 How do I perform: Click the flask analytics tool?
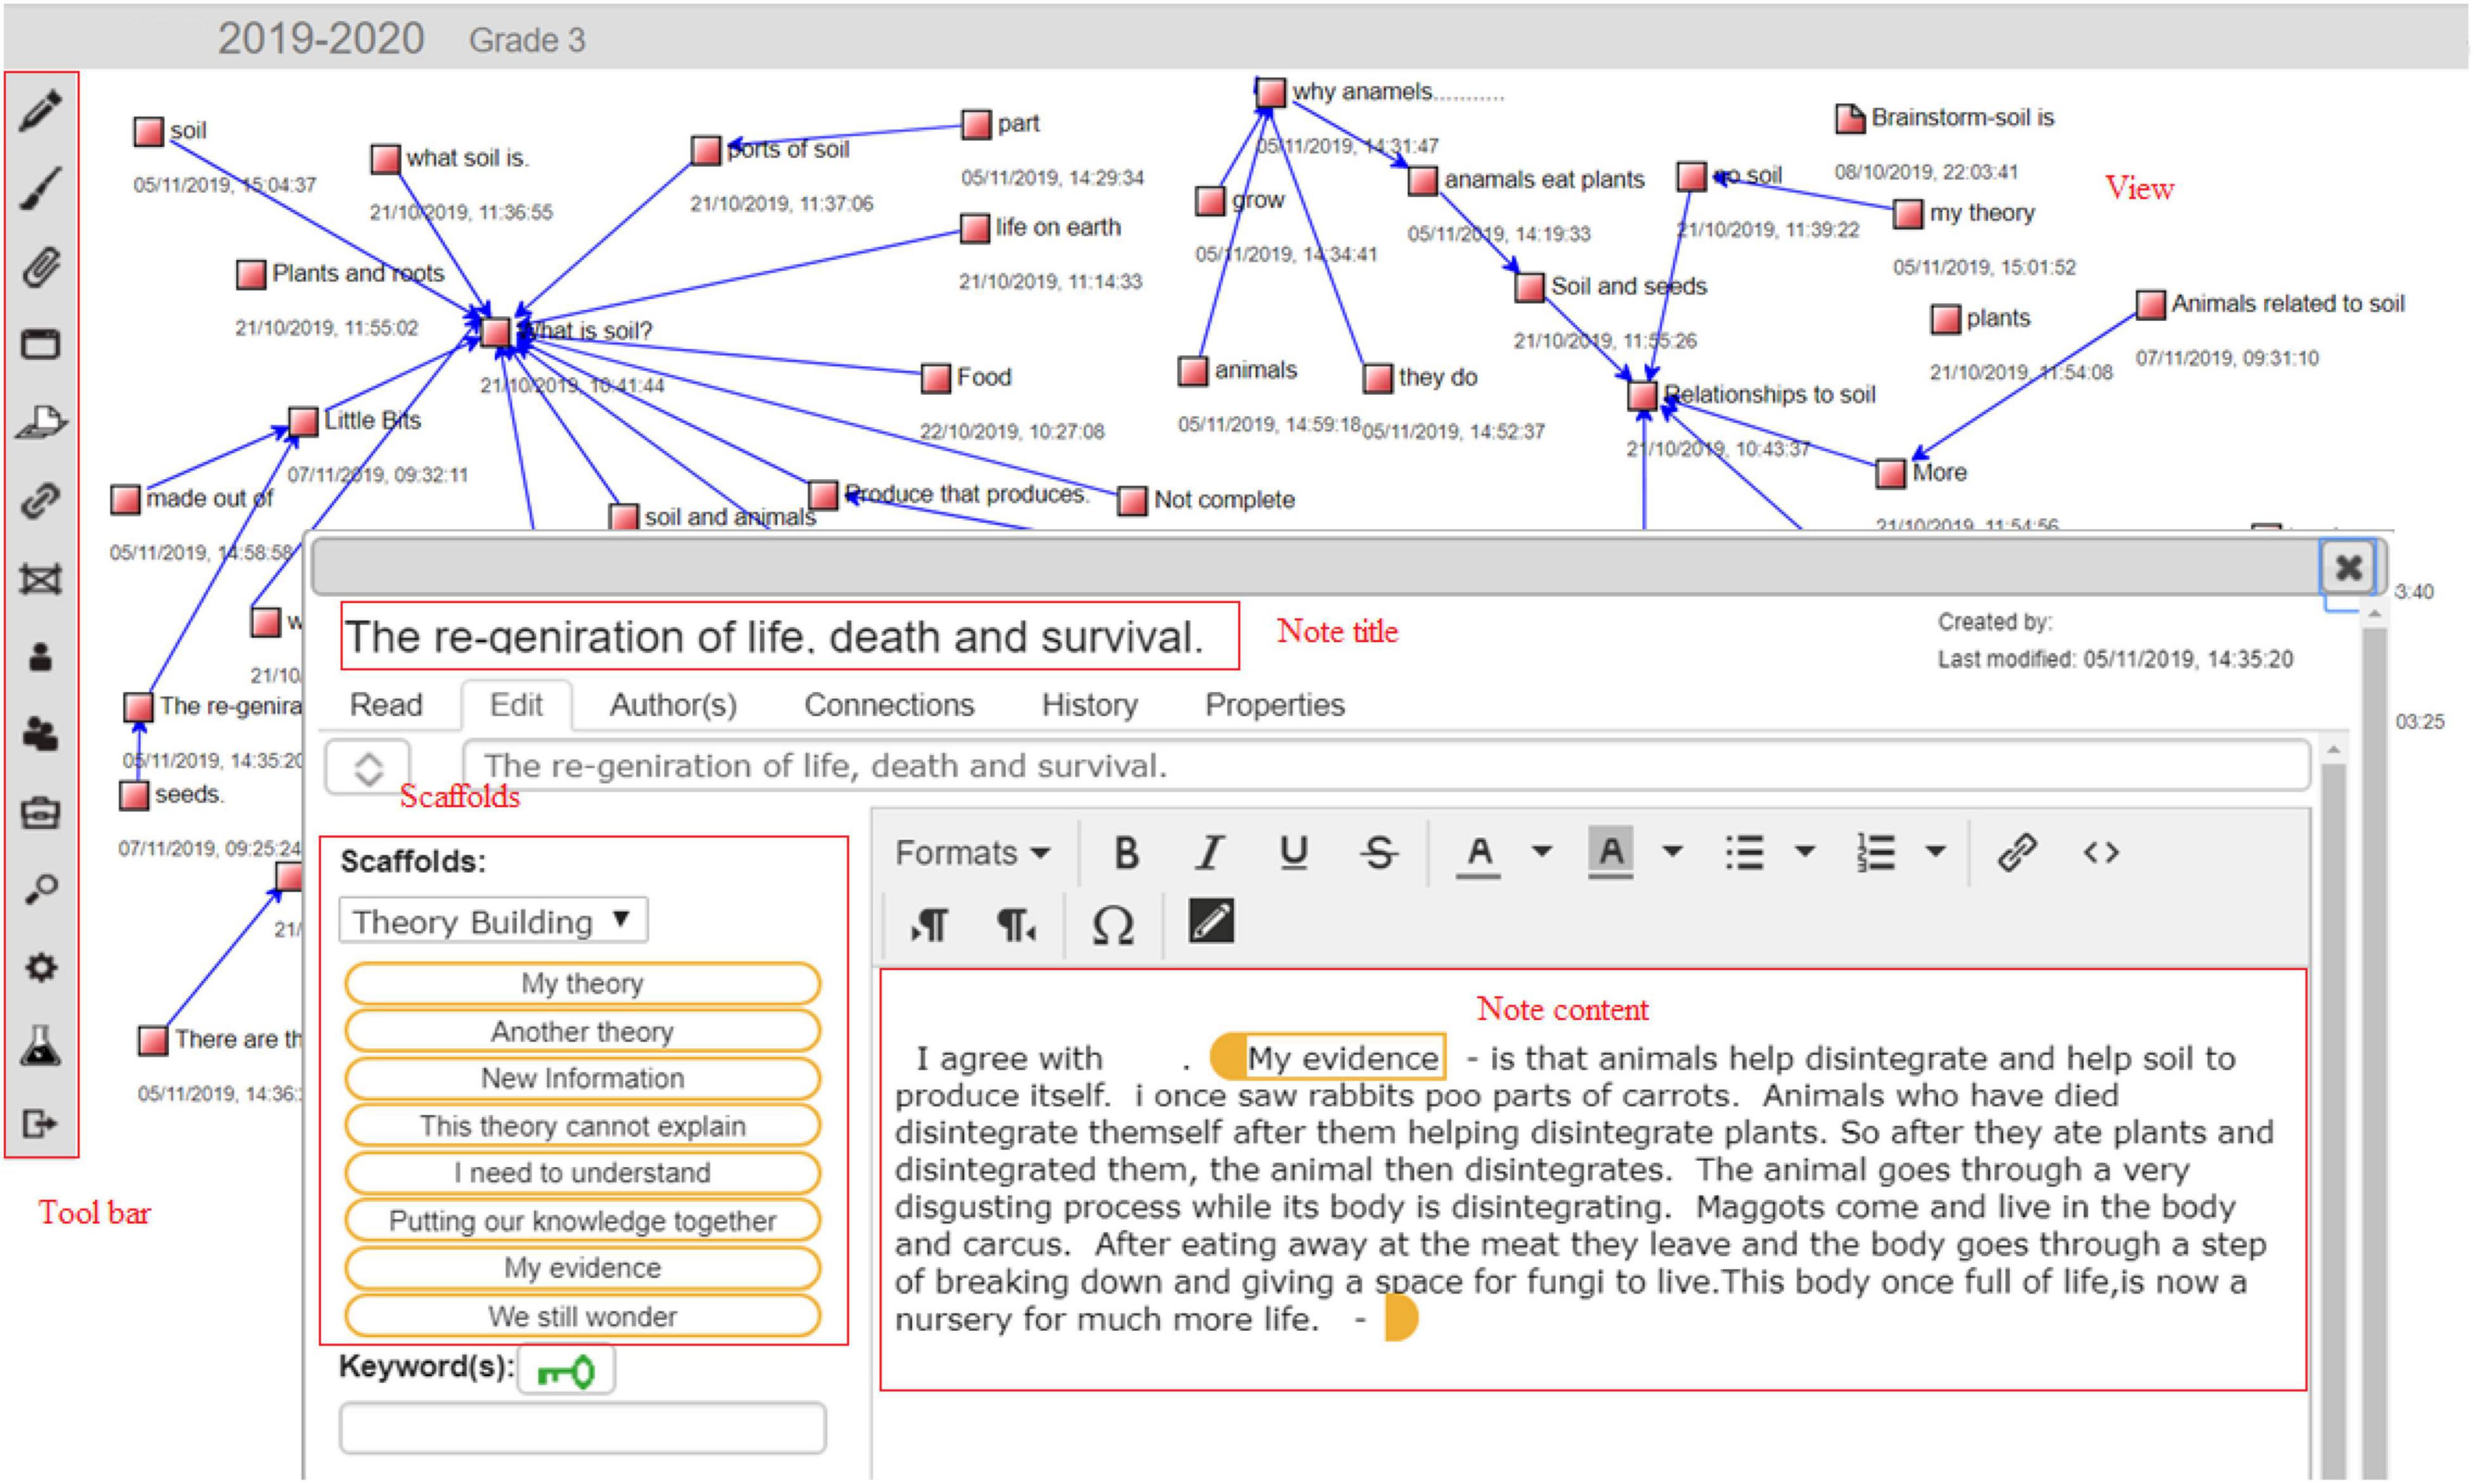click(x=40, y=1045)
